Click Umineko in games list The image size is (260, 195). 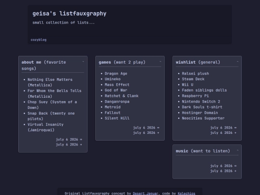coord(113,79)
